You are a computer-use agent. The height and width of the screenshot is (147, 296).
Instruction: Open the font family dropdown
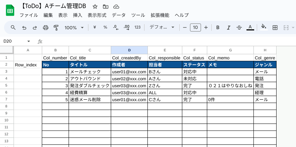[162, 27]
